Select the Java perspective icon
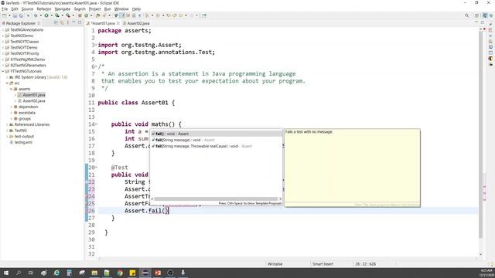 (x=485, y=15)
